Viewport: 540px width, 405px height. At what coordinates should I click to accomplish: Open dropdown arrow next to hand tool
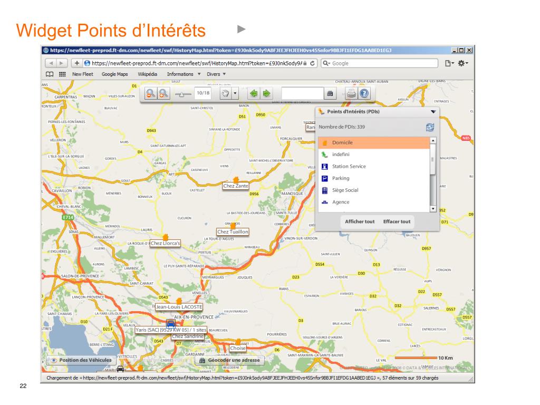pyautogui.click(x=235, y=93)
